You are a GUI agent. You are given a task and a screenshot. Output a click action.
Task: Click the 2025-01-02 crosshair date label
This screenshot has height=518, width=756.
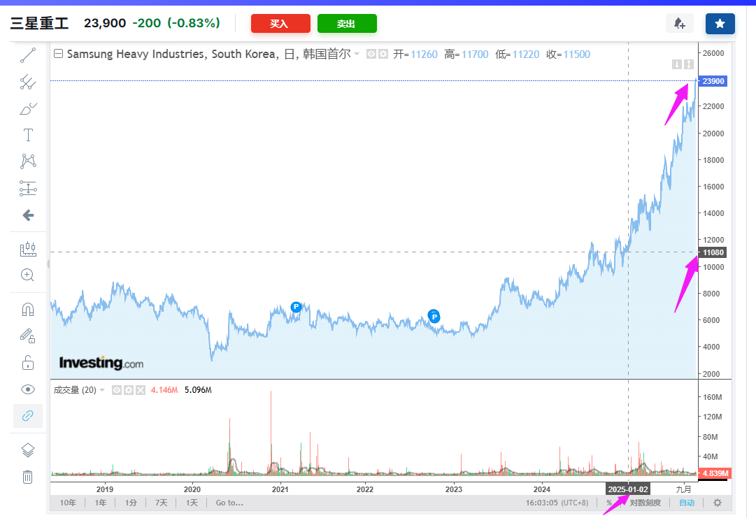pos(628,489)
